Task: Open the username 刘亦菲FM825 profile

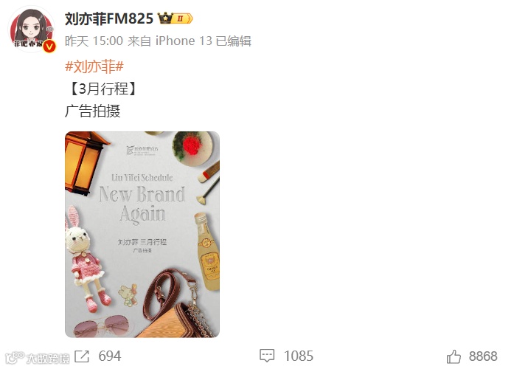Action: pos(108,18)
